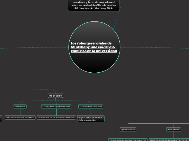The height and width of the screenshot is (141, 189).
Task: Click the connector line below 'Manejador de perturbaciones'
Action: tap(56, 112)
